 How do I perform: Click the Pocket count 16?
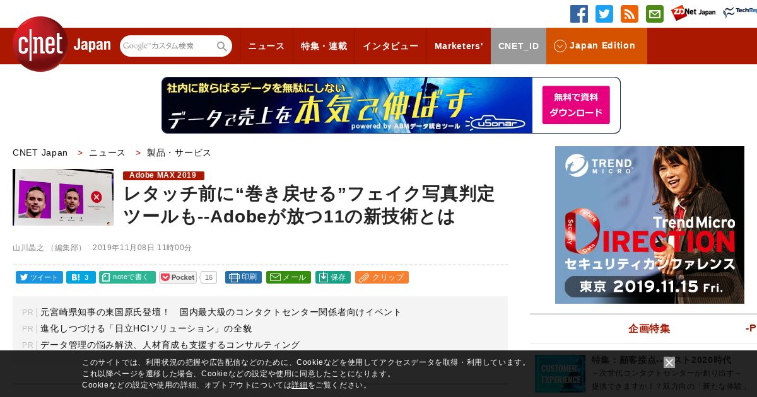point(209,277)
